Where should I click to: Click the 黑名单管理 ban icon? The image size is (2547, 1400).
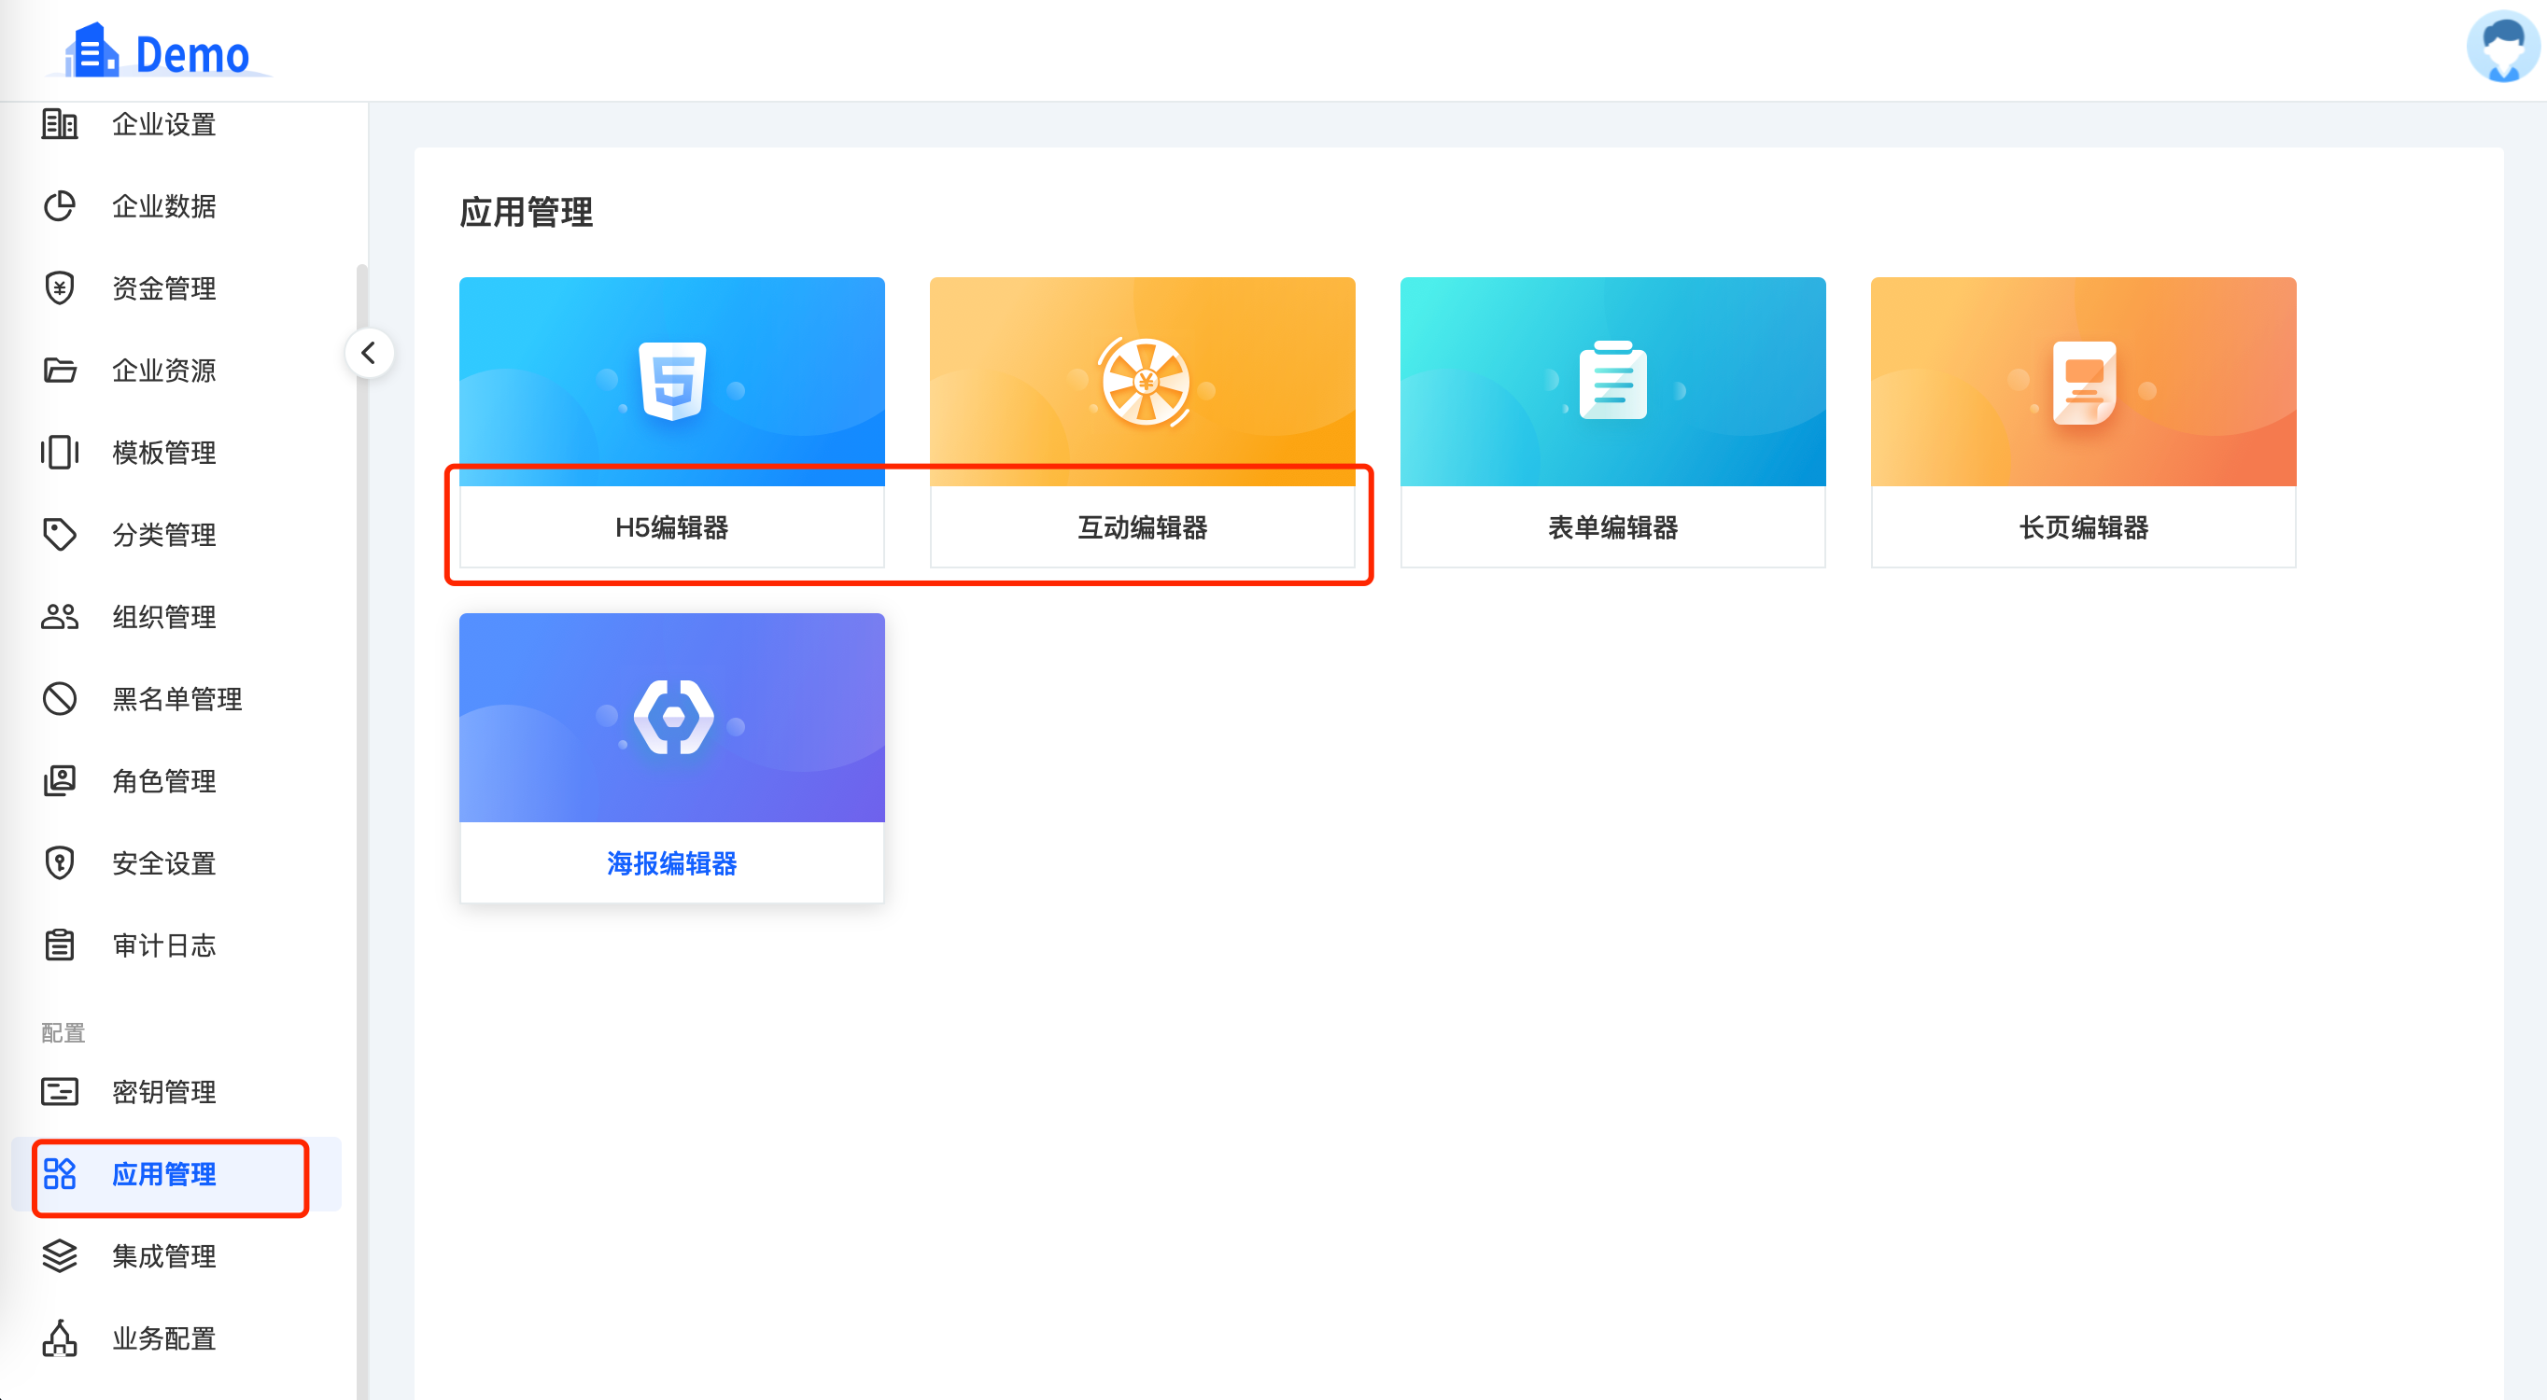point(60,699)
